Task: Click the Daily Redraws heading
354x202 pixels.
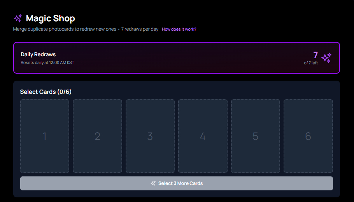Action: [38, 55]
